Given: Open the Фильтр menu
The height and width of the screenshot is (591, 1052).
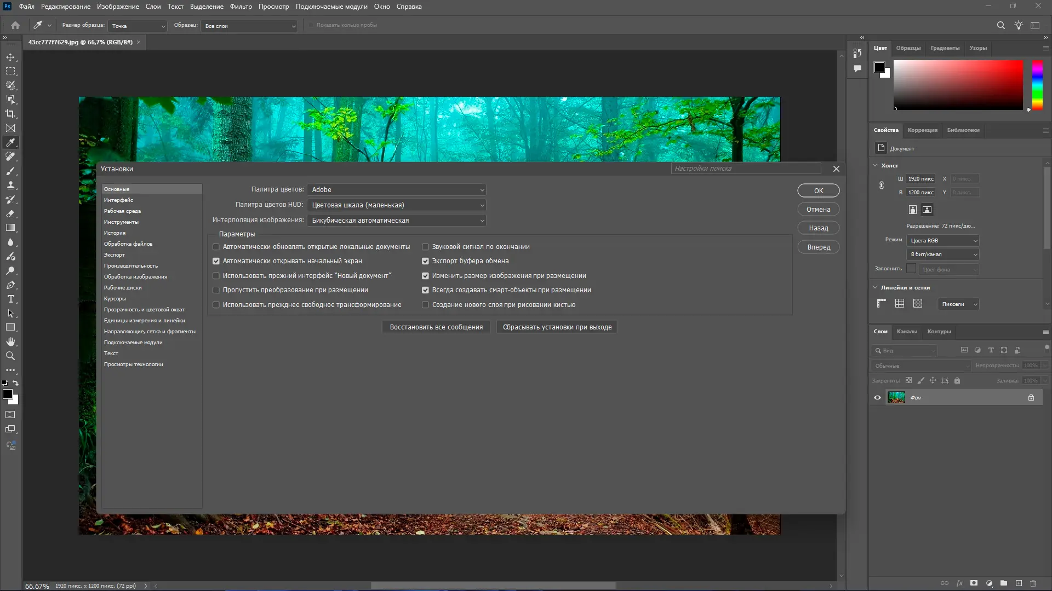Looking at the screenshot, I should point(241,7).
